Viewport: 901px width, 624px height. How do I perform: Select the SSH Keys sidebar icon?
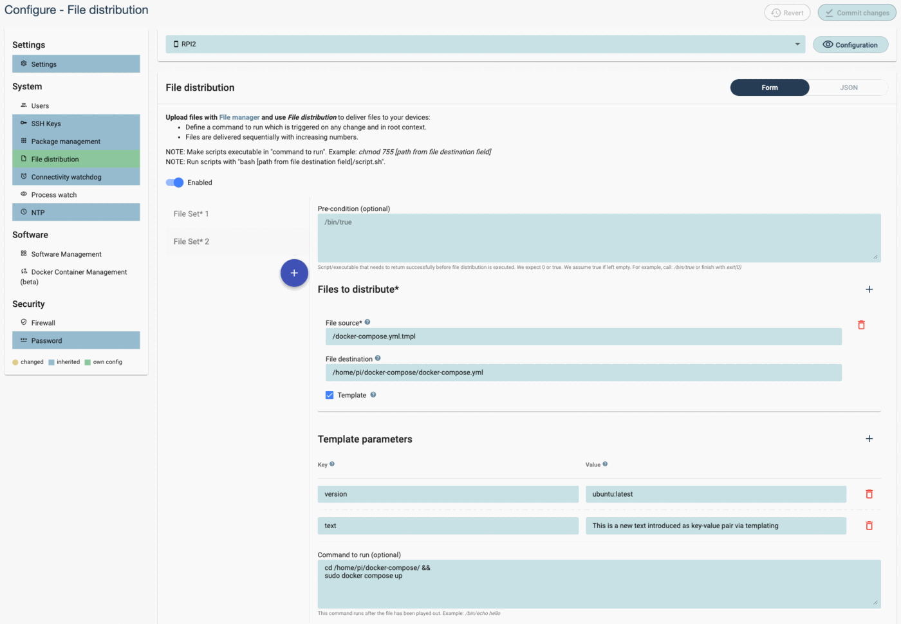(23, 123)
